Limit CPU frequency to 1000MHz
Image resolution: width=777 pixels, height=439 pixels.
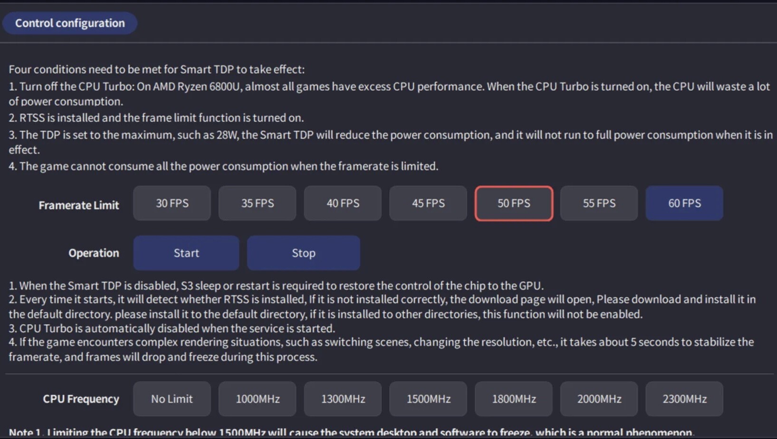pyautogui.click(x=257, y=399)
